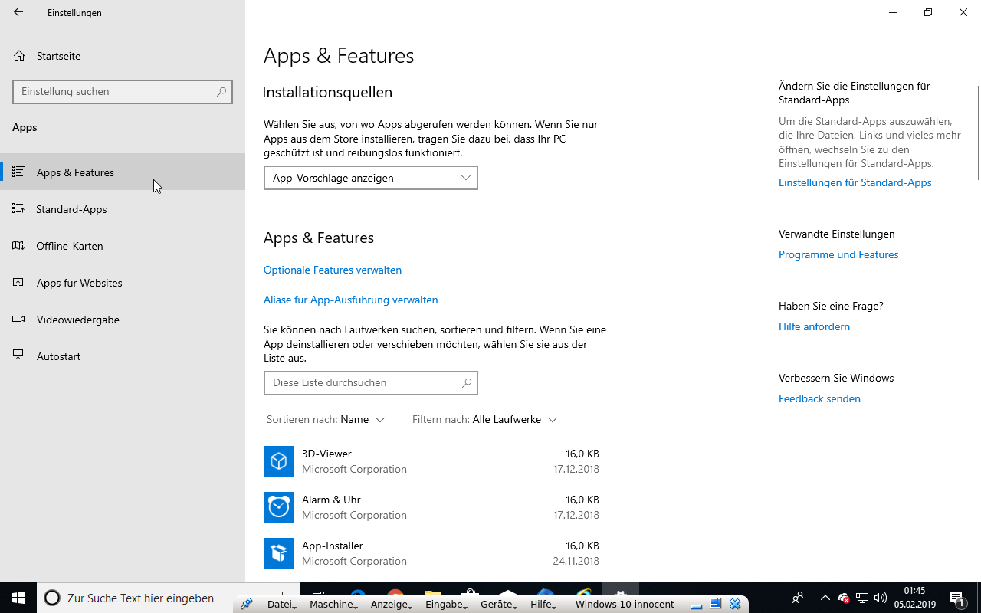The width and height of the screenshot is (981, 613).
Task: Open the App-Vorschläge anzeigen dropdown
Action: (x=370, y=178)
